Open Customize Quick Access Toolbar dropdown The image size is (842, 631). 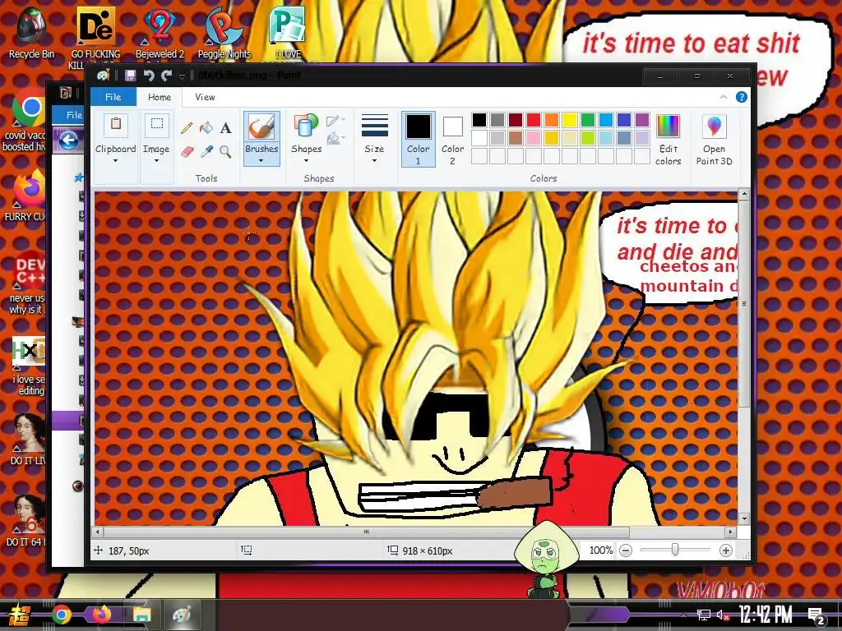click(182, 76)
